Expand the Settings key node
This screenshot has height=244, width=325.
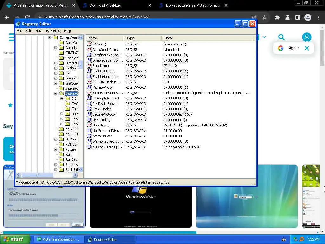click(x=56, y=165)
